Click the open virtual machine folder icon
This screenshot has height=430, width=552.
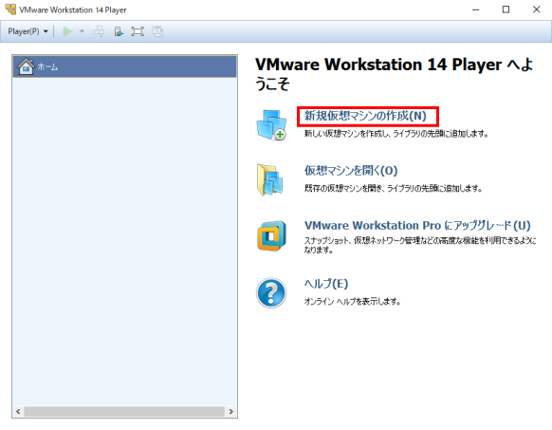click(270, 179)
